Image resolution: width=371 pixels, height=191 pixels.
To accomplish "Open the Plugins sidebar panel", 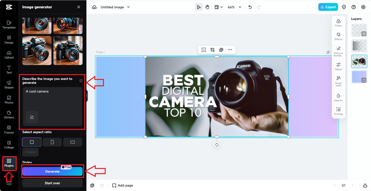I will (x=9, y=163).
